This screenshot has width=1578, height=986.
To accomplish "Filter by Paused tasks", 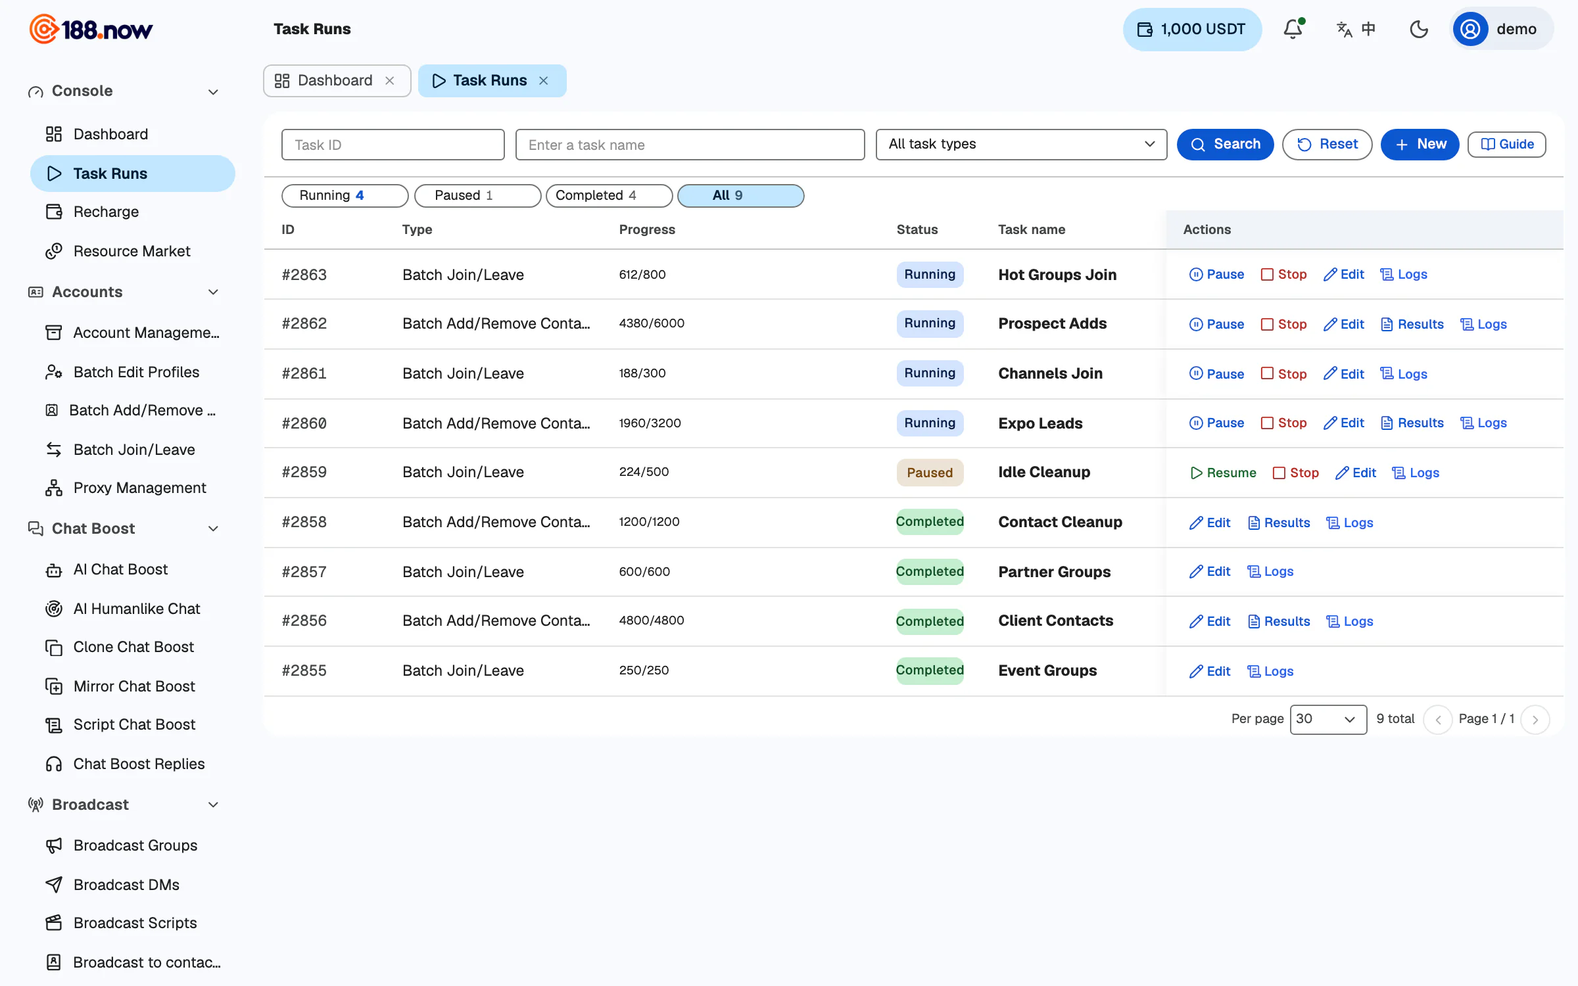I will pos(477,195).
